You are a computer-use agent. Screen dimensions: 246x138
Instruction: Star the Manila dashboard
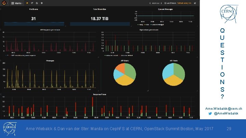tap(27, 3)
